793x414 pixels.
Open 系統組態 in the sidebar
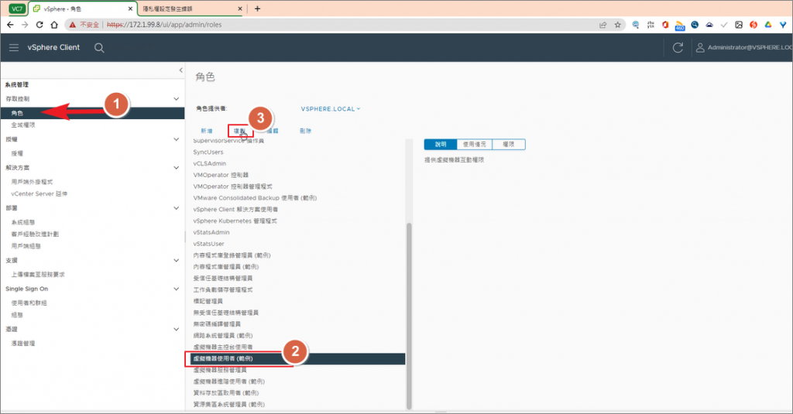23,222
